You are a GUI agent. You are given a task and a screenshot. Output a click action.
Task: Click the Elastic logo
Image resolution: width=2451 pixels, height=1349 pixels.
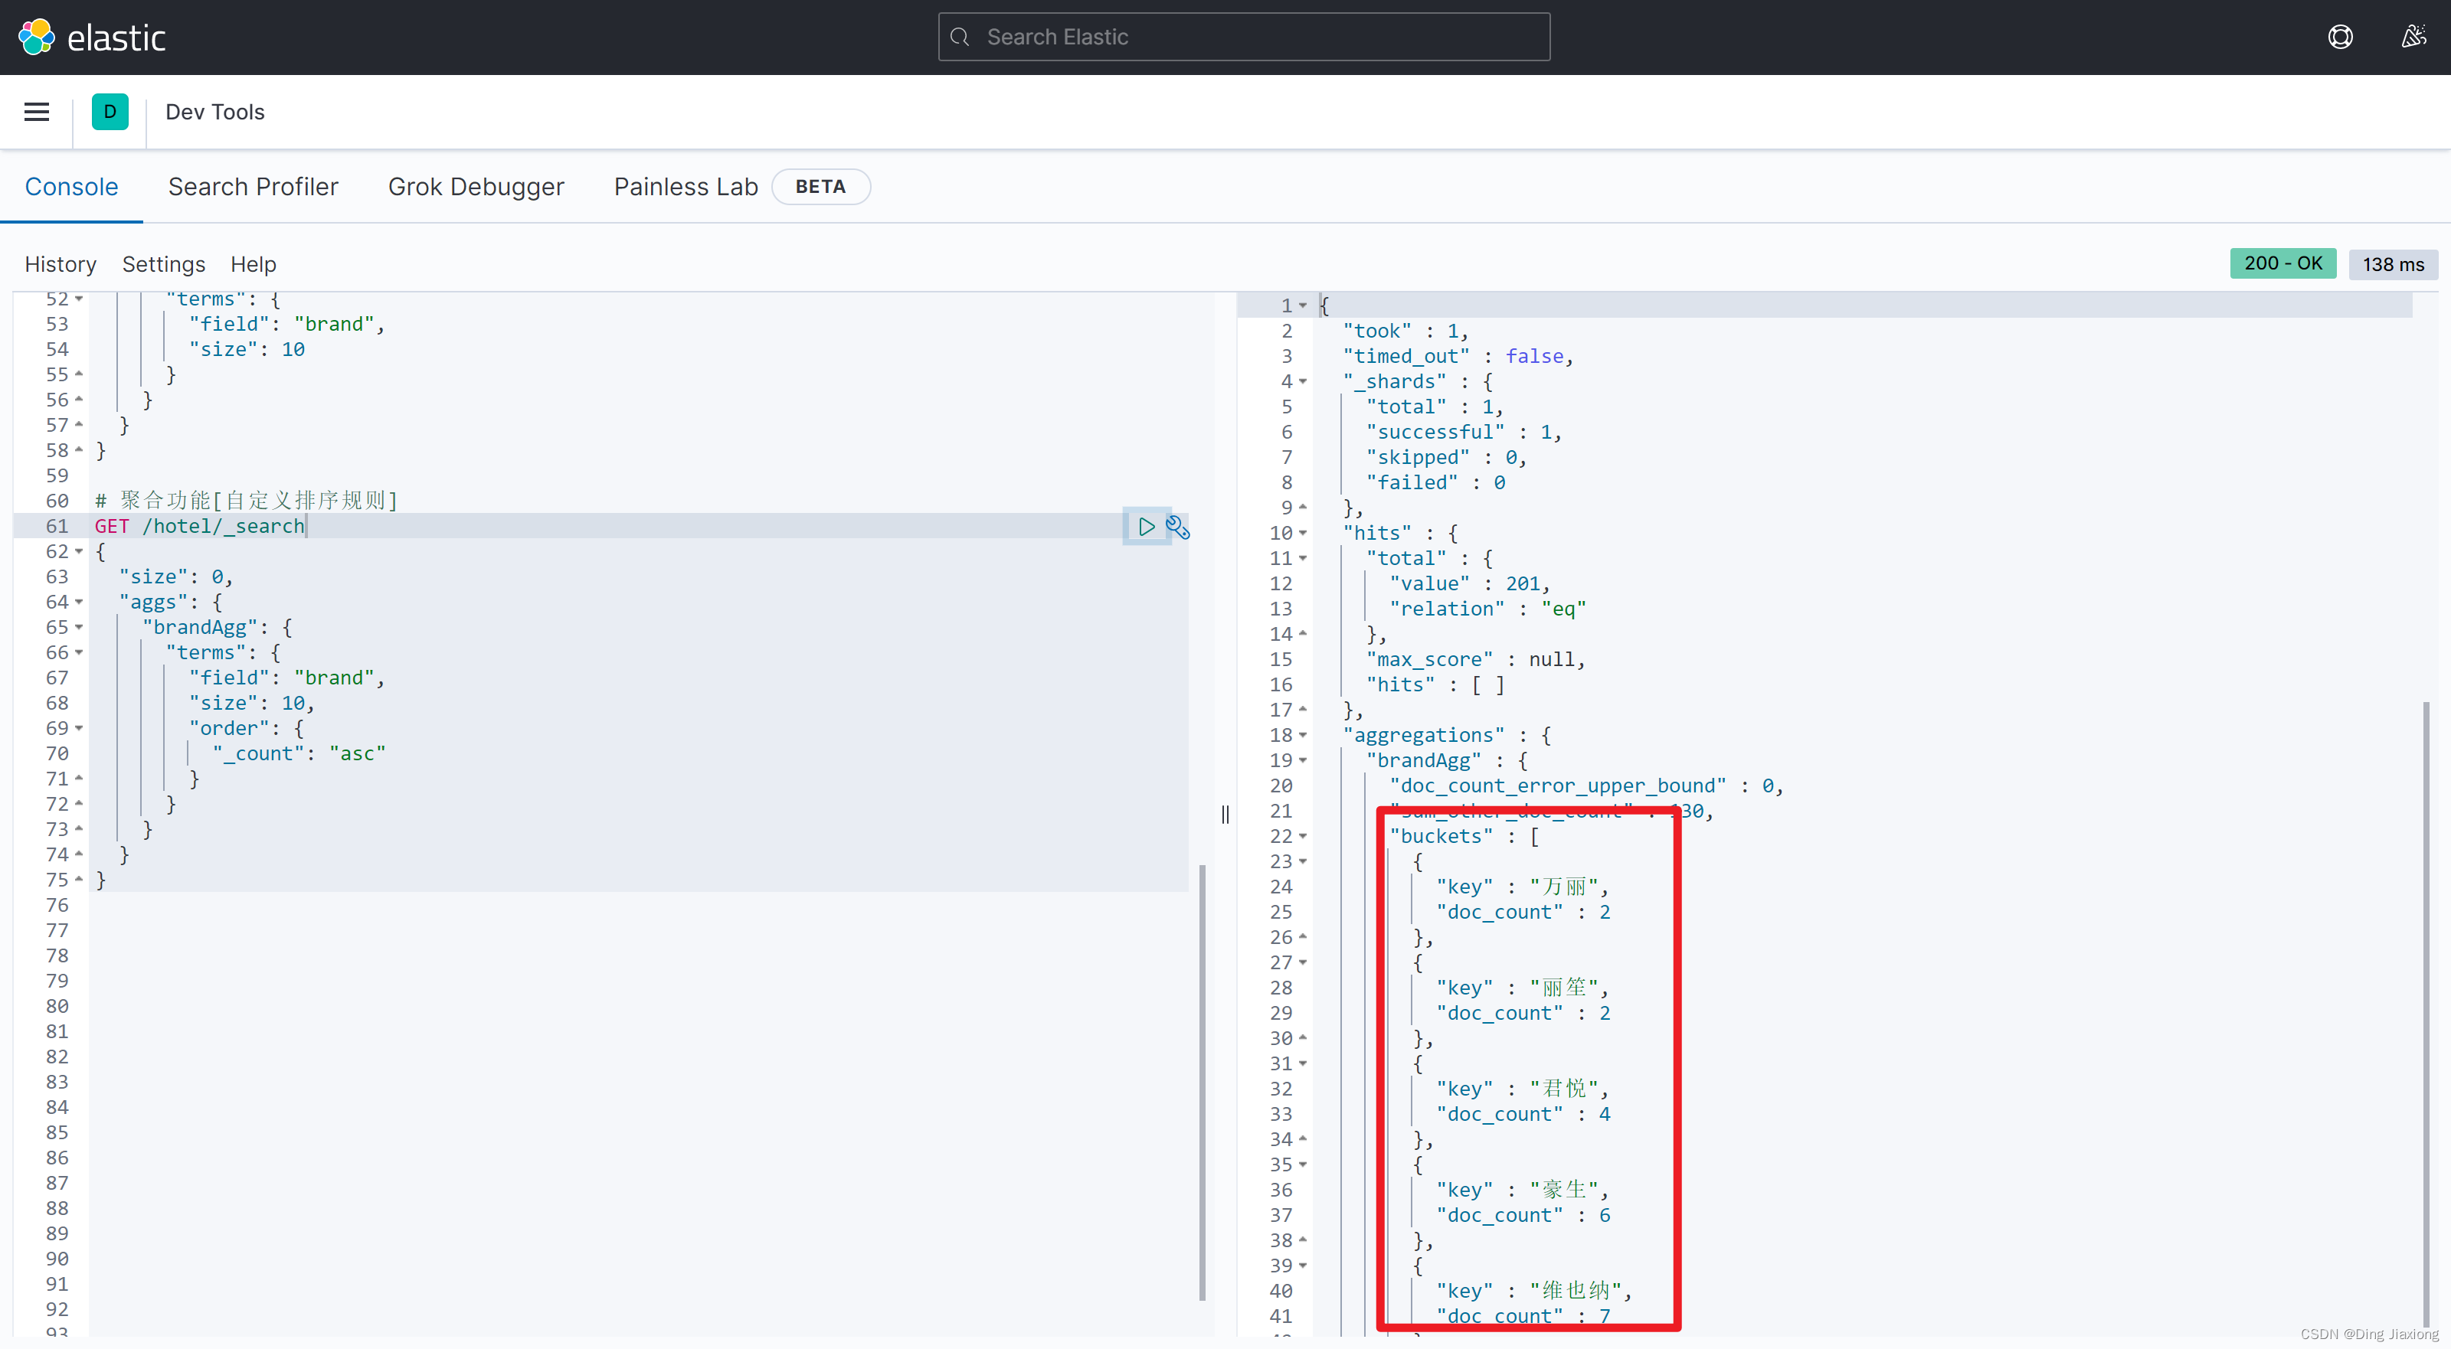(x=91, y=37)
